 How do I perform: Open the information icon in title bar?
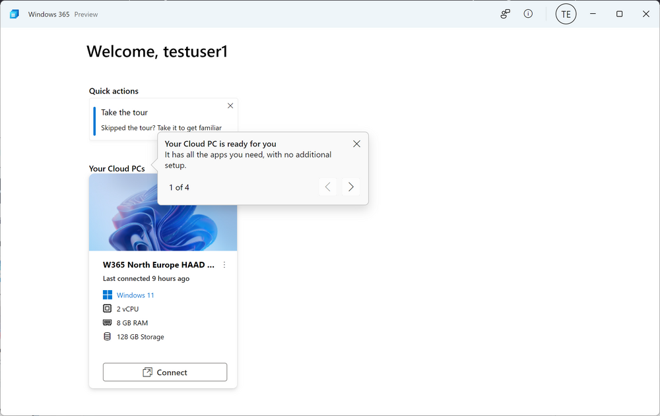coord(528,14)
